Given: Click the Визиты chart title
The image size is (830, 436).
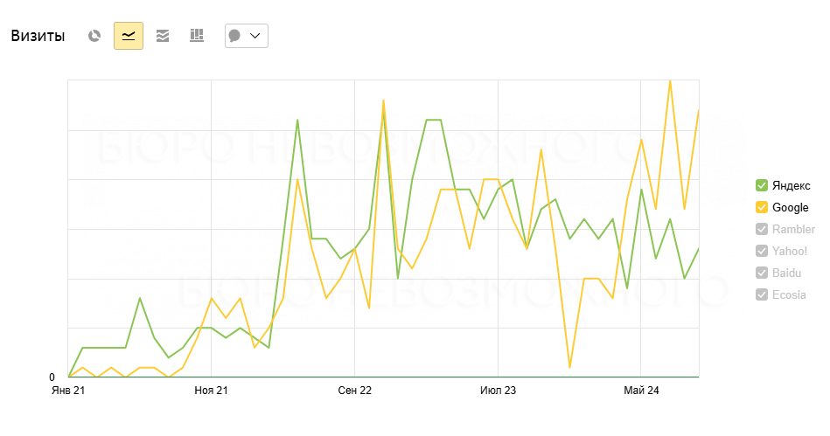Looking at the screenshot, I should click(x=38, y=36).
